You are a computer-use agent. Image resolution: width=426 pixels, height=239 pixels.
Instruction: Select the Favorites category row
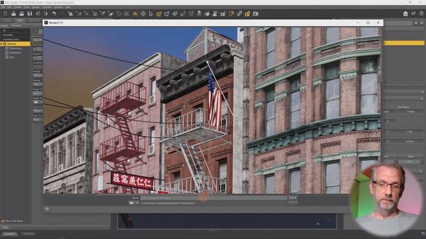15,35
